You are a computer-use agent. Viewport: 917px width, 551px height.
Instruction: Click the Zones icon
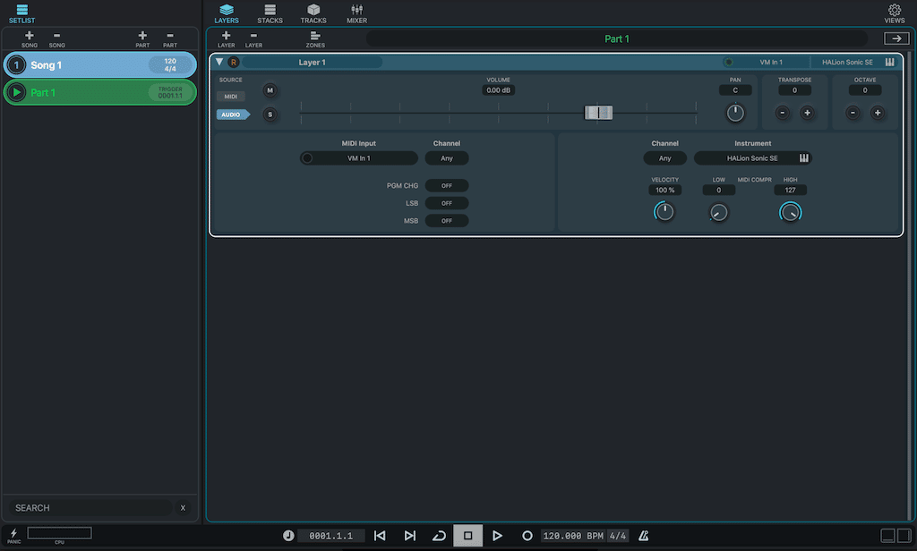pos(315,36)
